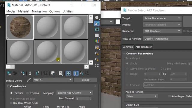Select Active Time Segment radio button

click(x=127, y=69)
